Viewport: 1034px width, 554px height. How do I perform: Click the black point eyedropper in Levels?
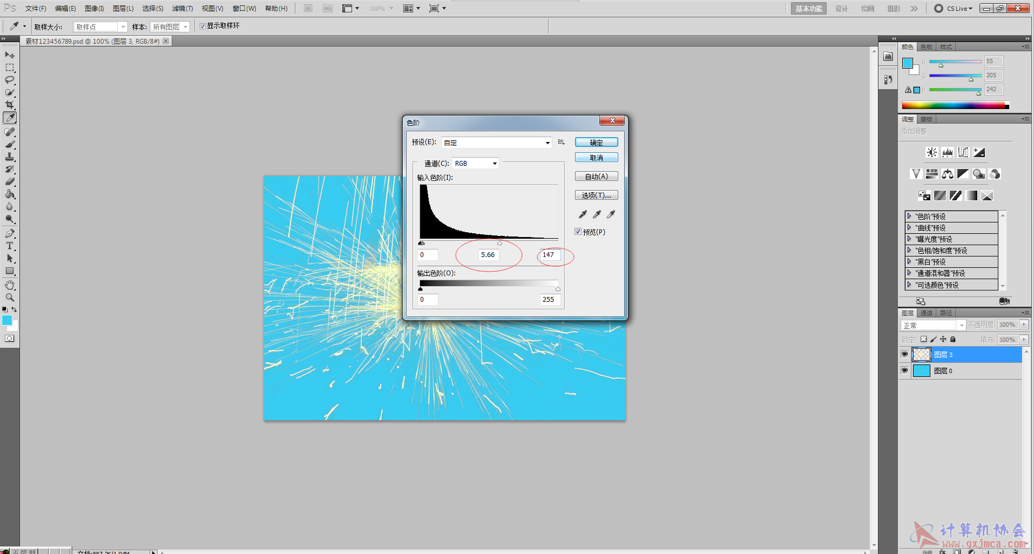click(583, 214)
